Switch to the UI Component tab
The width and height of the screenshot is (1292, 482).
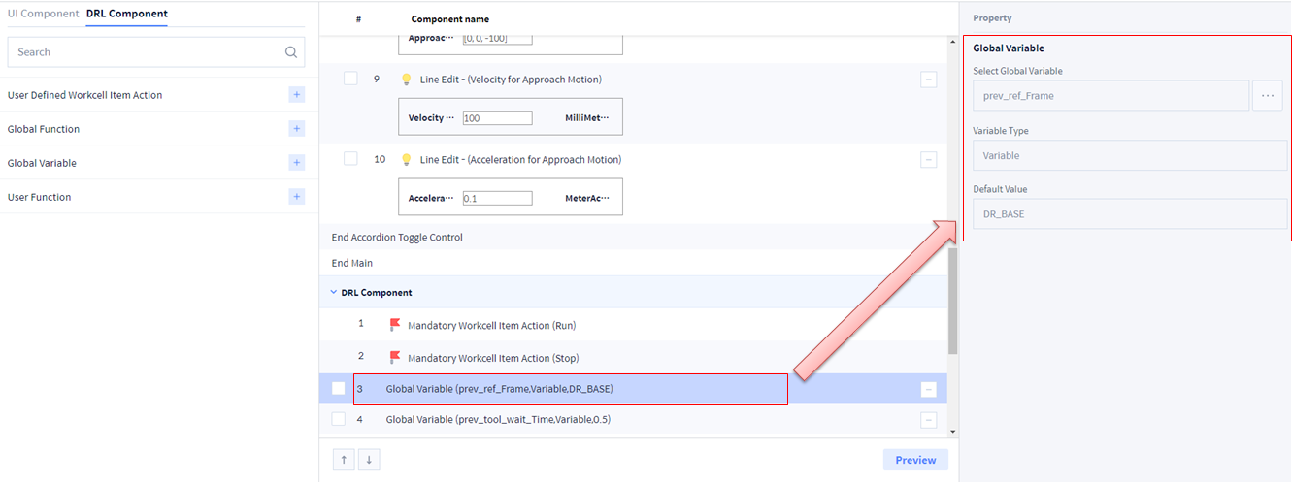[x=43, y=14]
